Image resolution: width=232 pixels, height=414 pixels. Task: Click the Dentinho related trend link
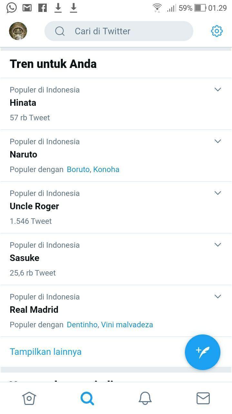(82, 325)
